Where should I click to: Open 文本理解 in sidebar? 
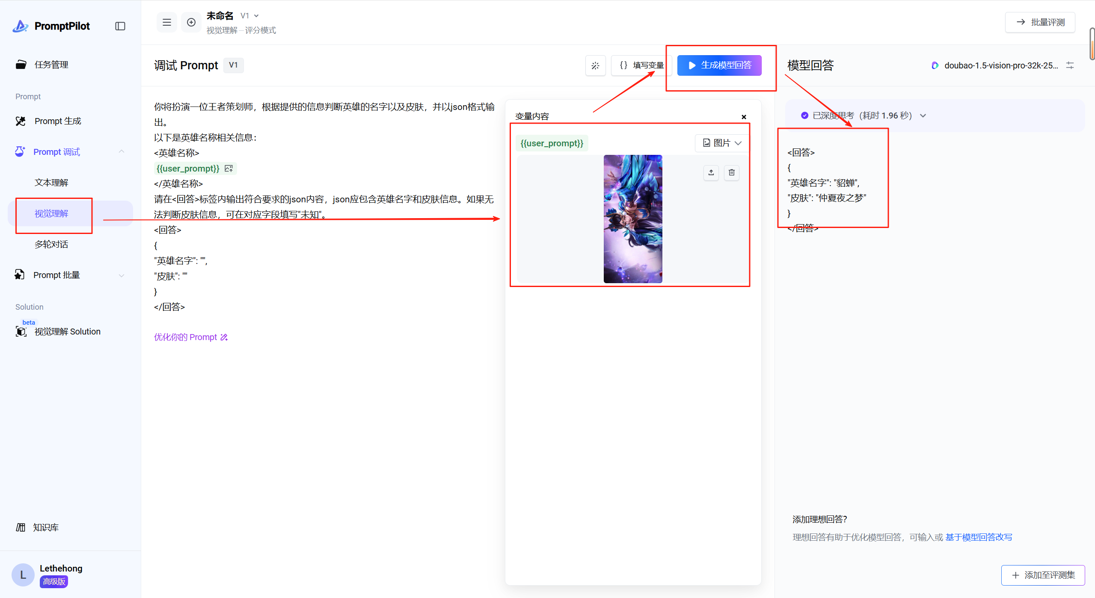(51, 183)
